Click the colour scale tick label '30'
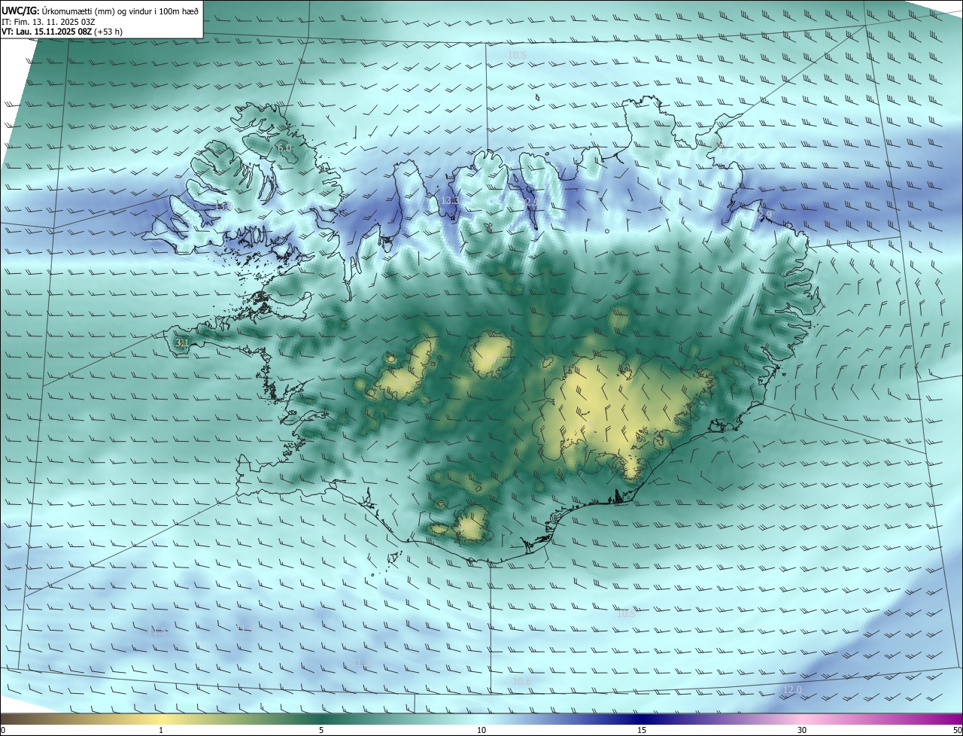 pyautogui.click(x=802, y=730)
